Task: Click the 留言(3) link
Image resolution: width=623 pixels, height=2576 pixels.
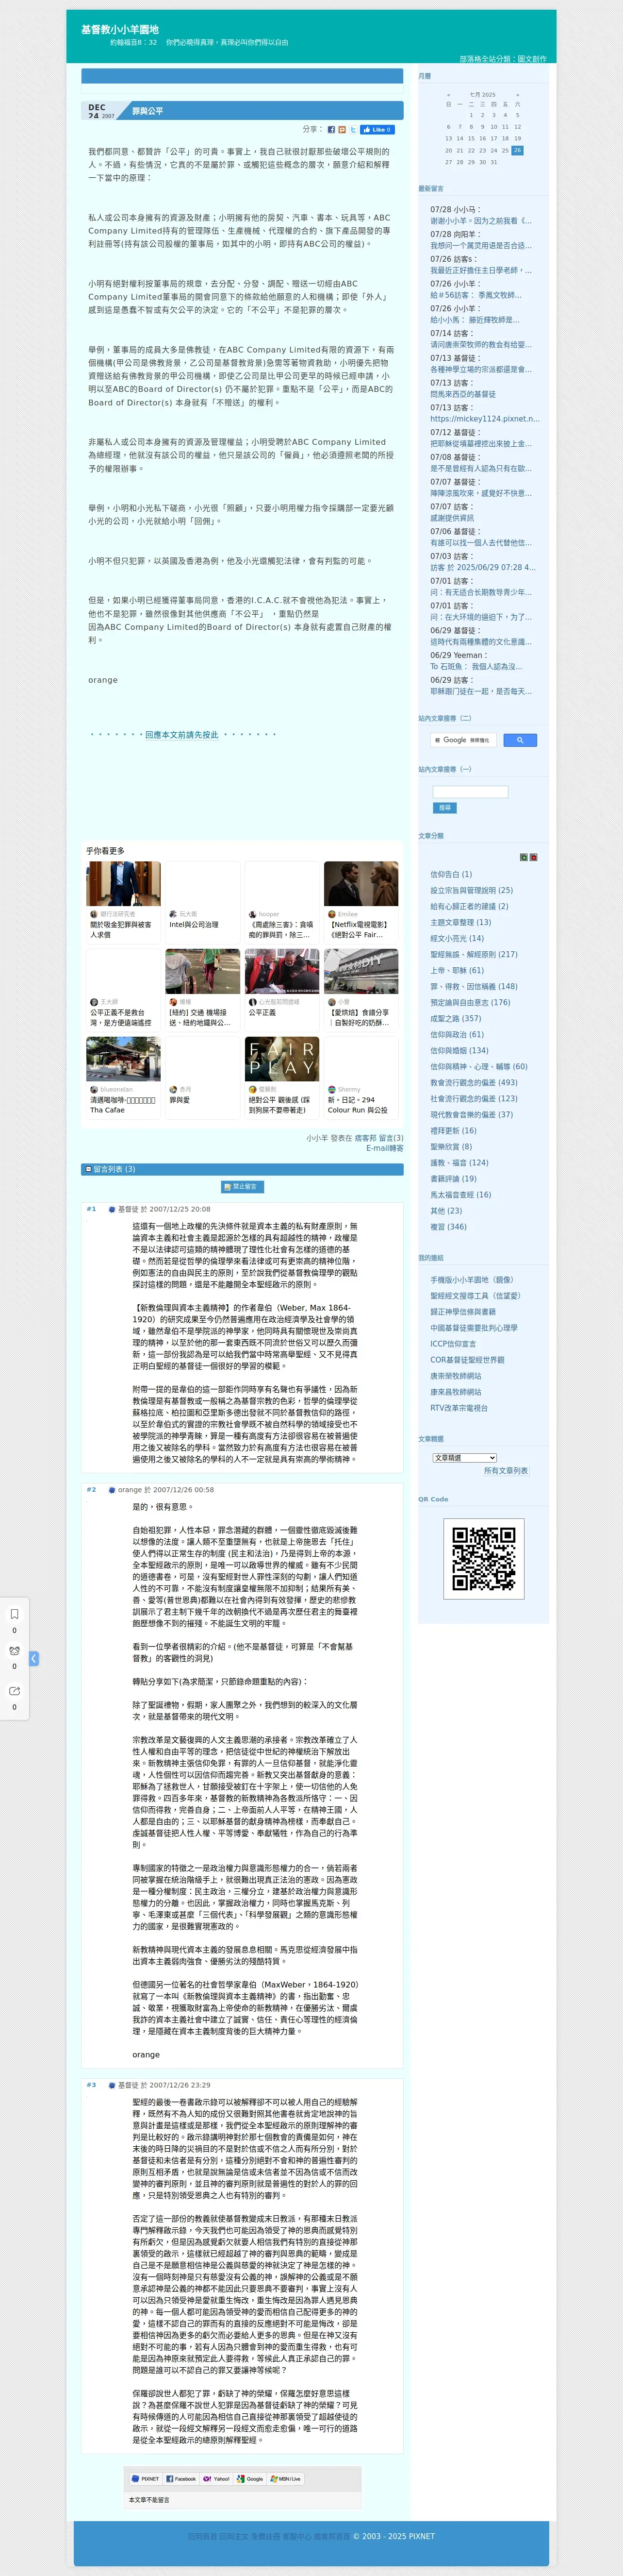Action: (391, 1138)
